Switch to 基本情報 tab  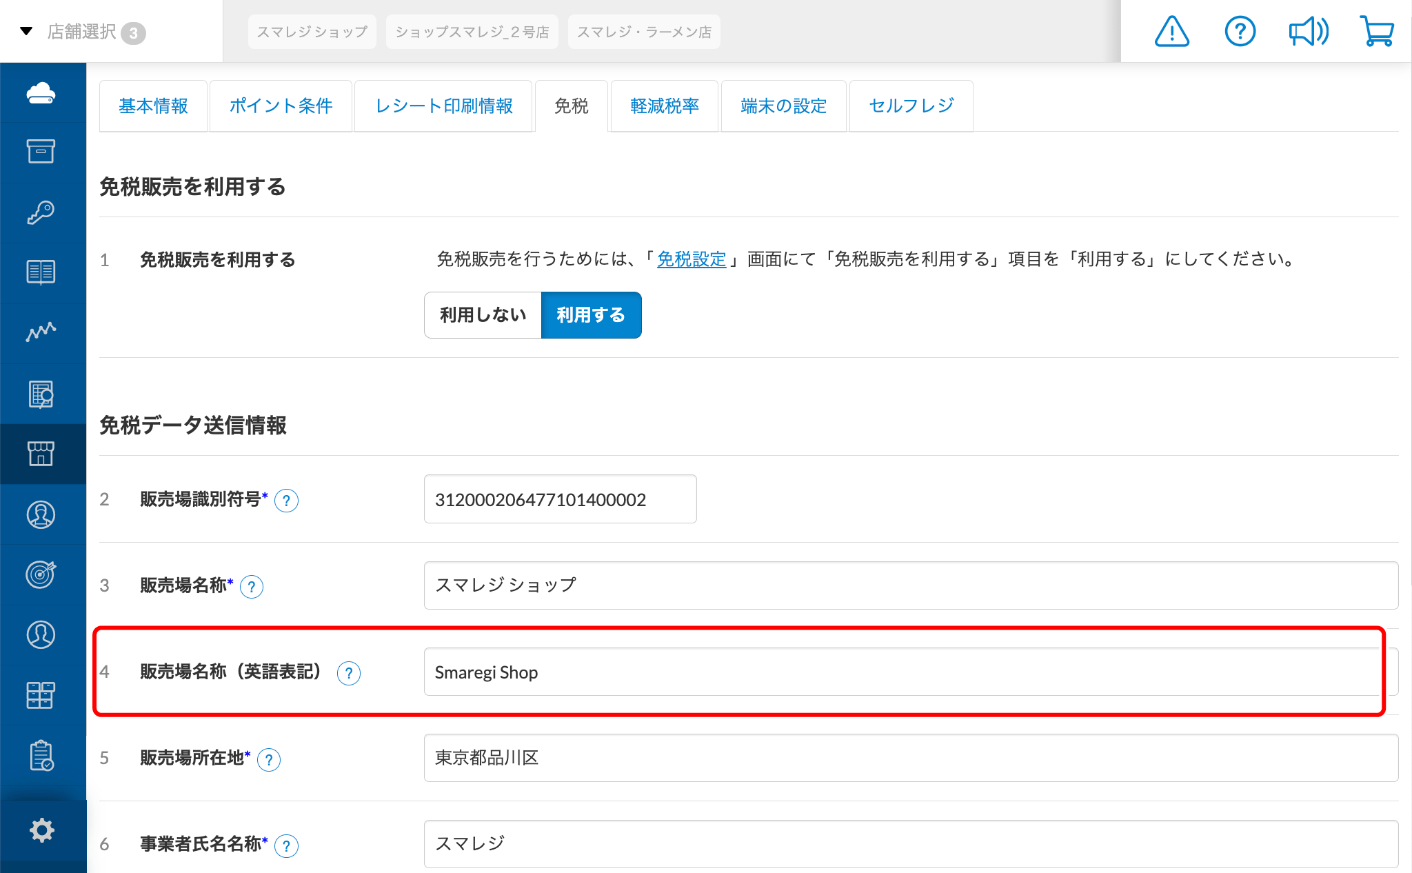(x=153, y=106)
